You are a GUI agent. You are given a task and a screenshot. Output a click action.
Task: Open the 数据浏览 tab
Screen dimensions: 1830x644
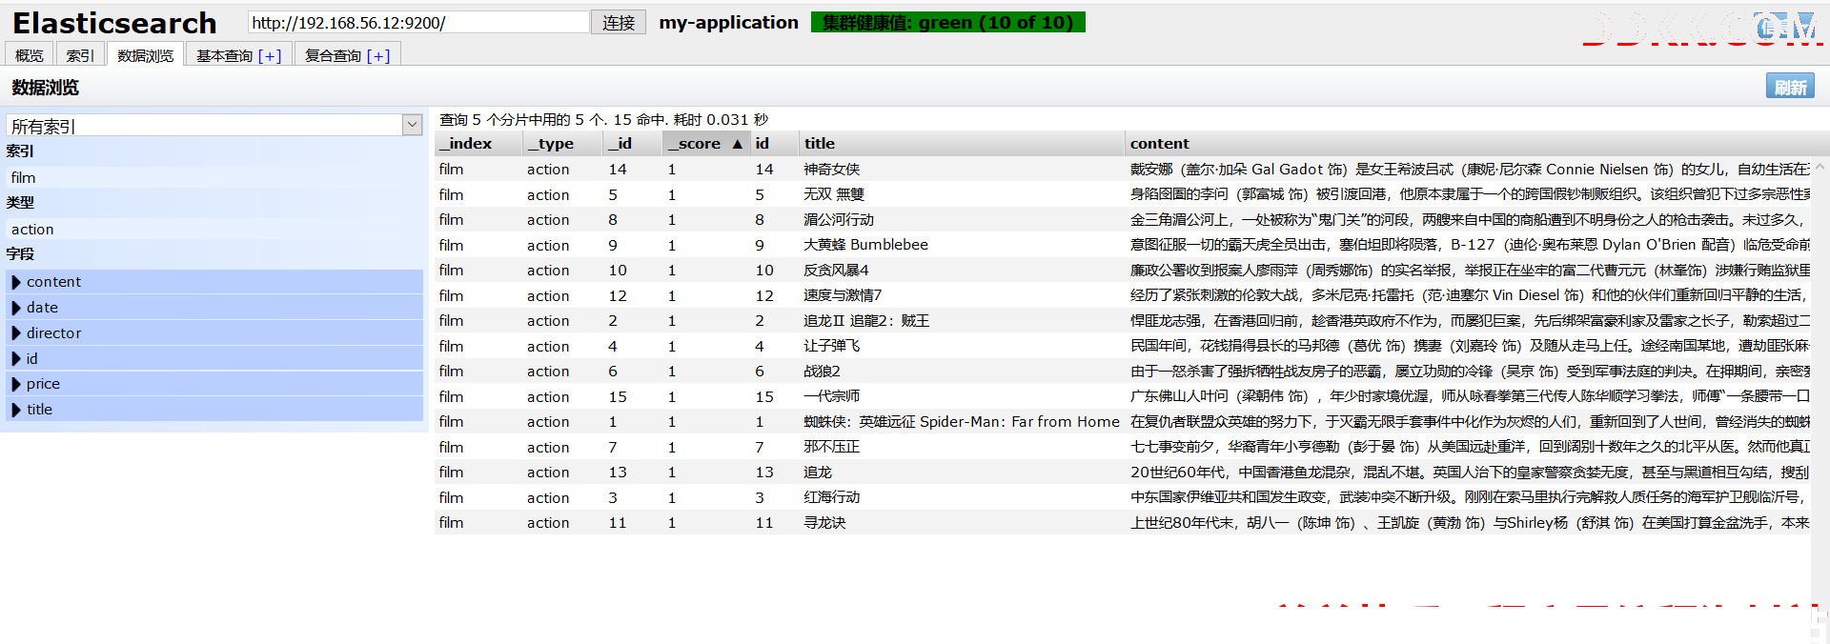[x=145, y=55]
